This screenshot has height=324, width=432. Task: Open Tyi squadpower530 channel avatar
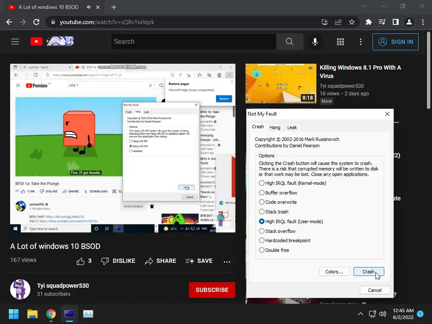pyautogui.click(x=20, y=289)
